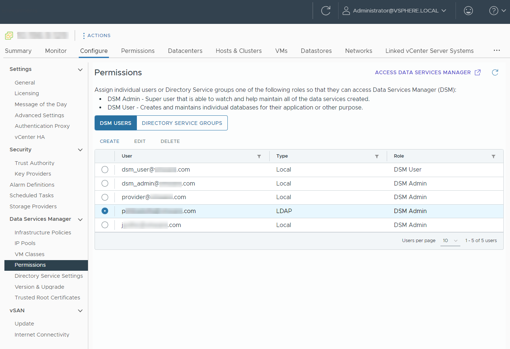Image resolution: width=510 pixels, height=349 pixels.
Task: Open General settings
Action: (25, 83)
